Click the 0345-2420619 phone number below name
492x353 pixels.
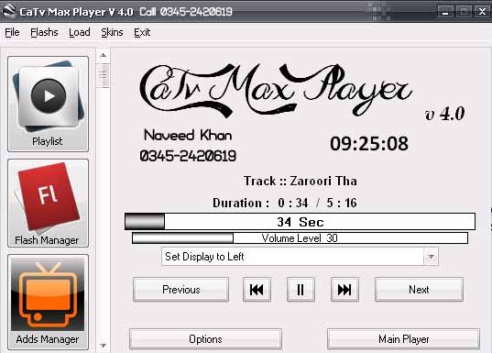(188, 156)
